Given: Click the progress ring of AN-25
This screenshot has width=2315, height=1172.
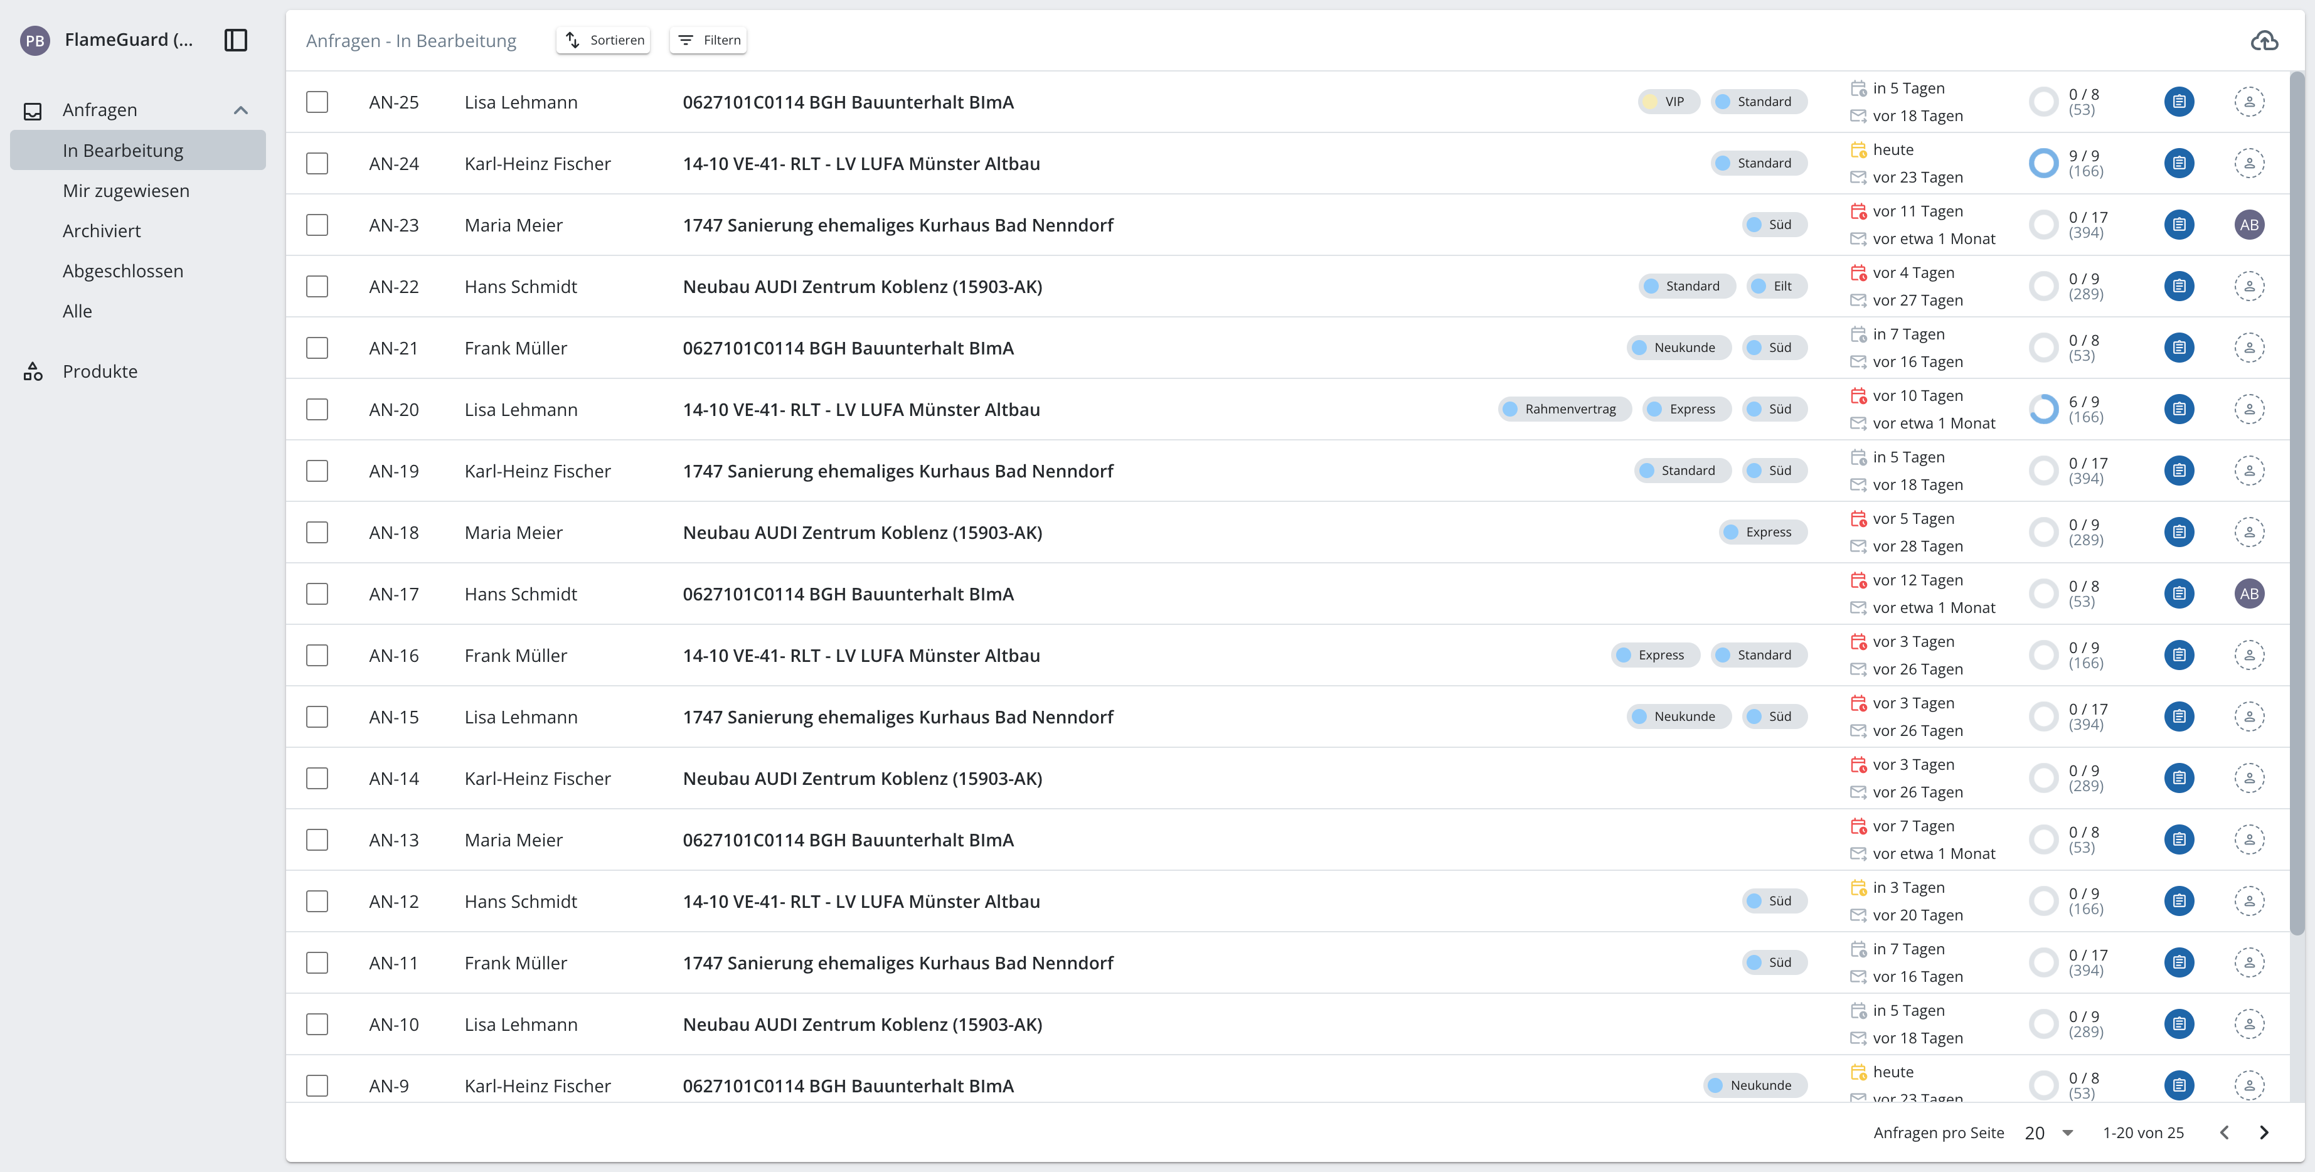Looking at the screenshot, I should (2043, 102).
